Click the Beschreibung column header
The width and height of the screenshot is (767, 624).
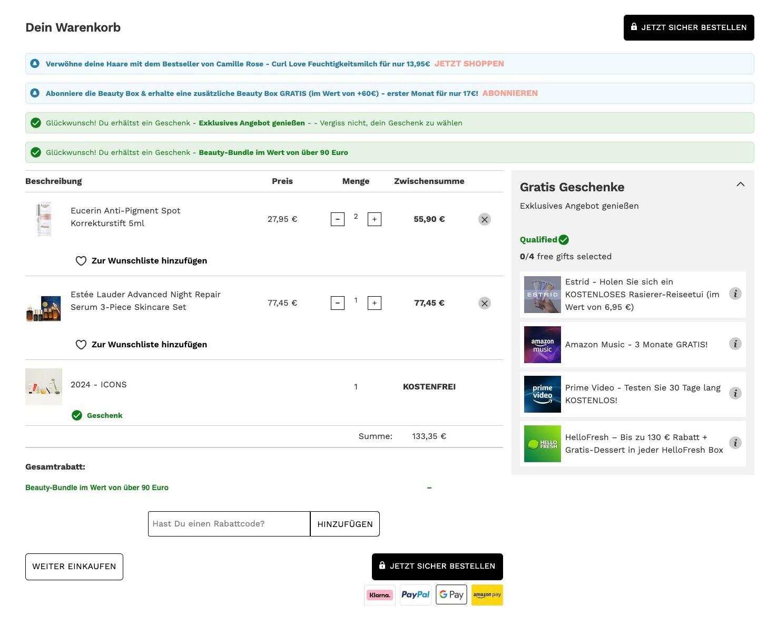[54, 181]
